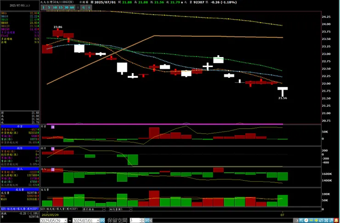340x223 pixels.
Task: Click GO button next to 保留空間 value
Action: click(147, 221)
